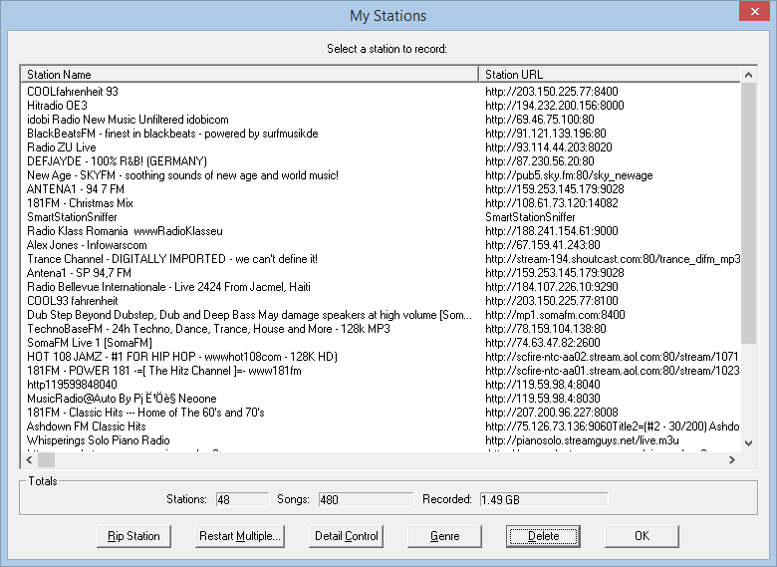Click the Rip Station button
The width and height of the screenshot is (777, 567).
(133, 536)
